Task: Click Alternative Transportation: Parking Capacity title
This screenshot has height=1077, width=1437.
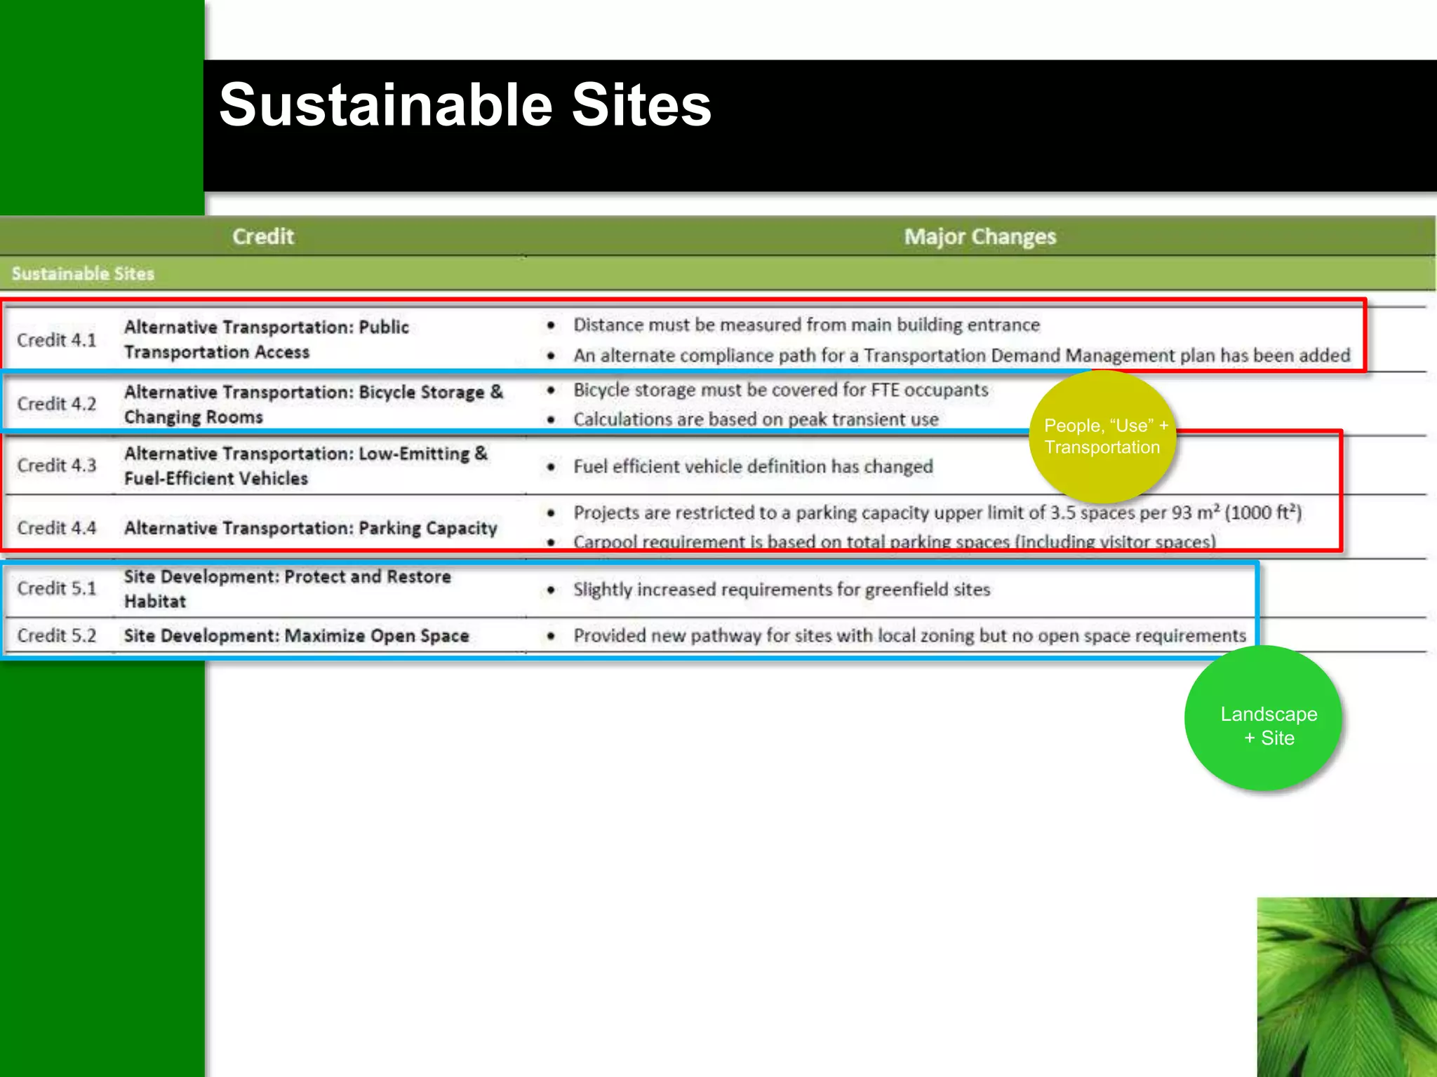Action: pos(311,528)
